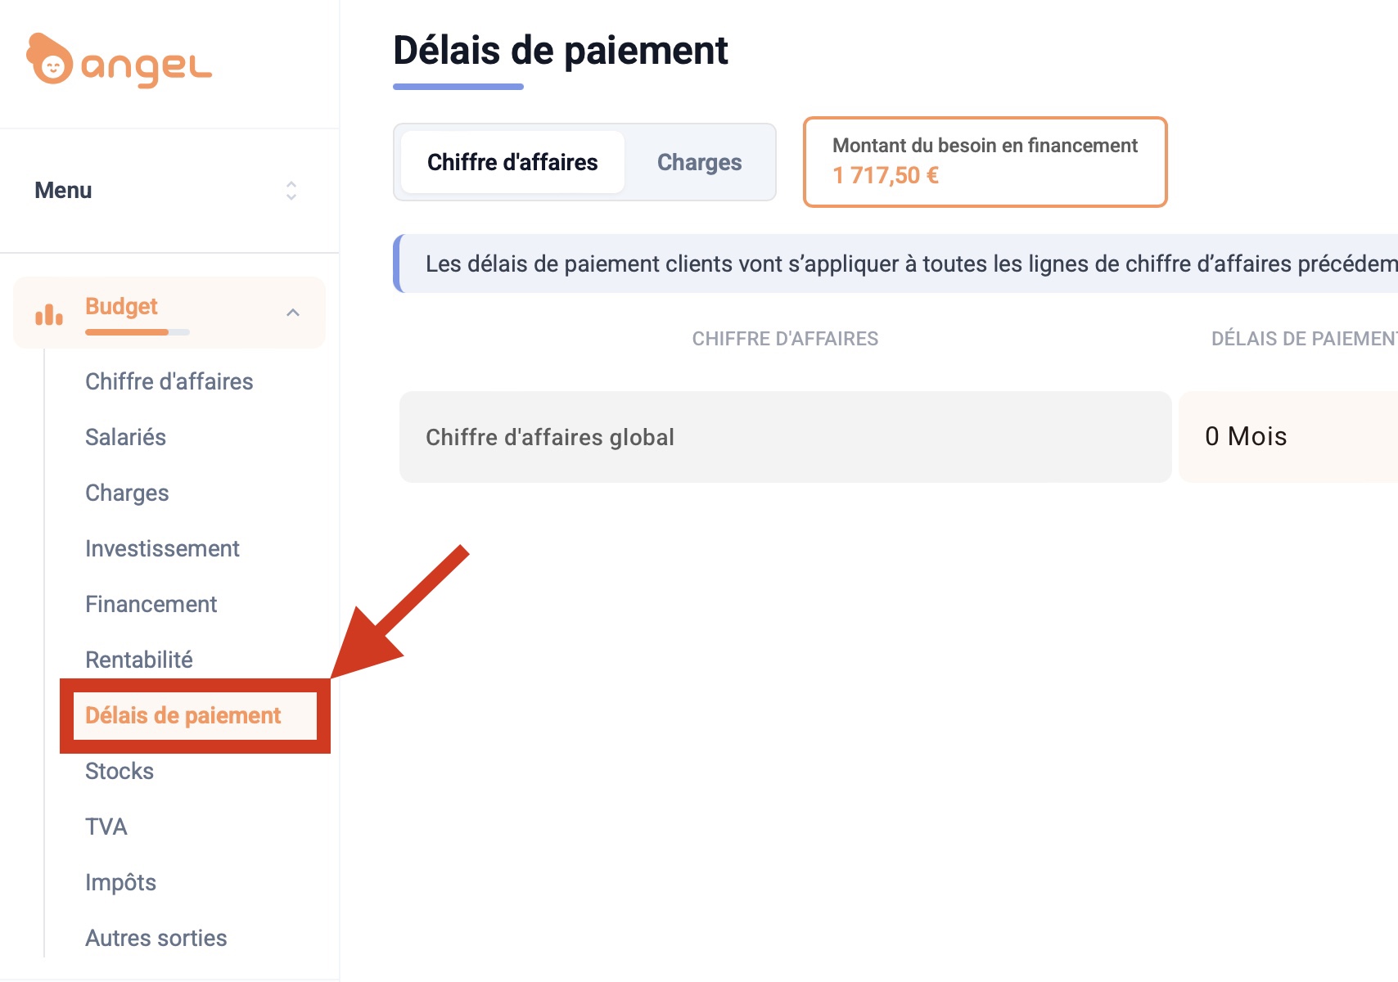Navigate to Autres sorties

156,938
